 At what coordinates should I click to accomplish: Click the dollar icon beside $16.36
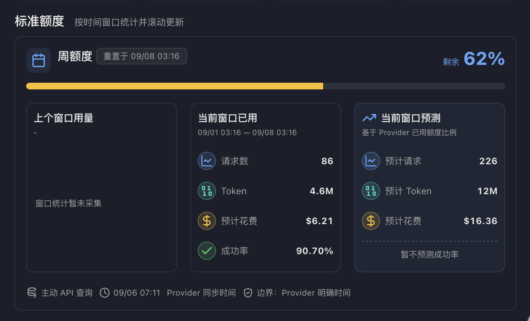pos(371,221)
